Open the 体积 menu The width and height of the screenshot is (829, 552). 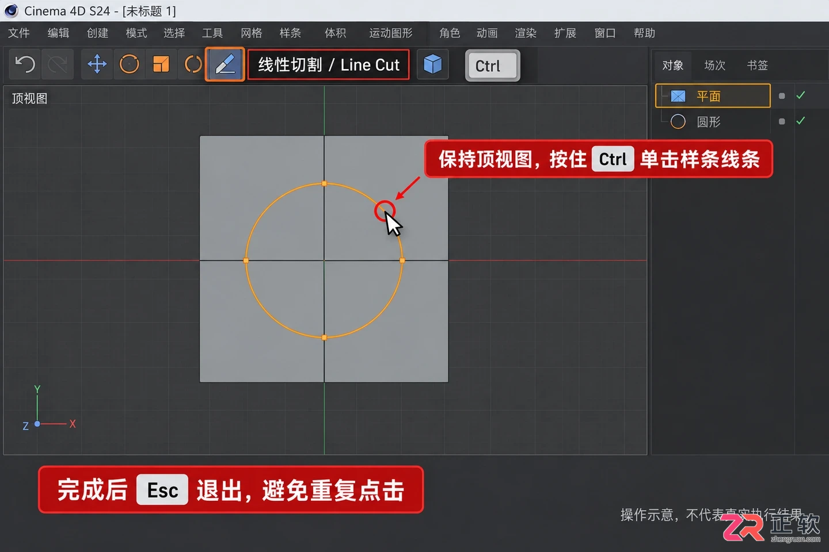[x=336, y=33]
